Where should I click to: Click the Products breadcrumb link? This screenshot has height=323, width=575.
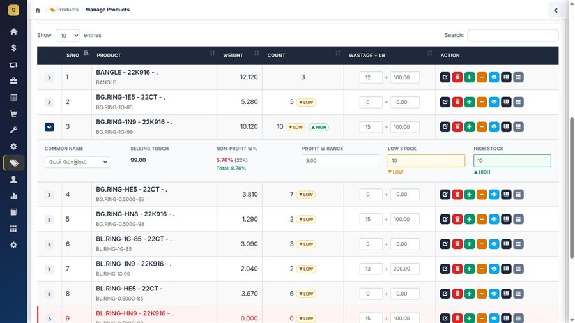(64, 10)
